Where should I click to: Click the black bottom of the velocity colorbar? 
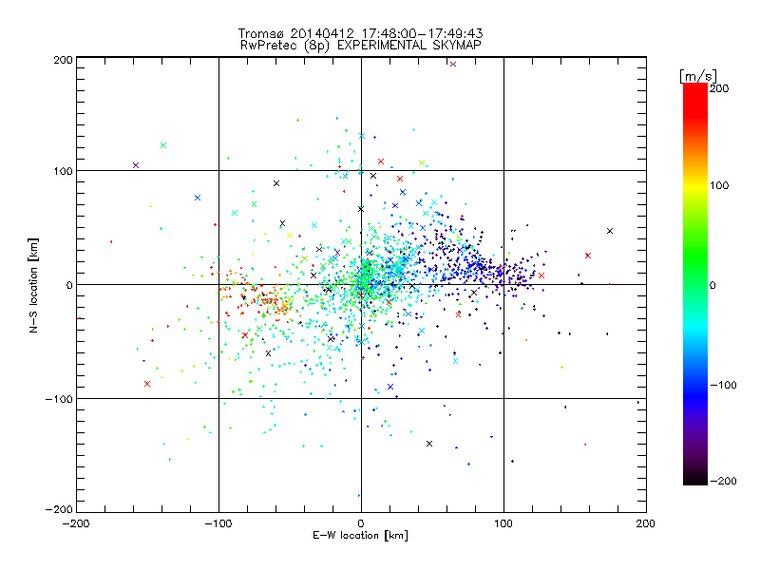[x=695, y=478]
